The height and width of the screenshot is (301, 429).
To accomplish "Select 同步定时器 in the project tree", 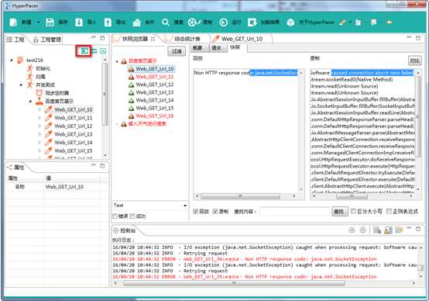I will [x=57, y=93].
